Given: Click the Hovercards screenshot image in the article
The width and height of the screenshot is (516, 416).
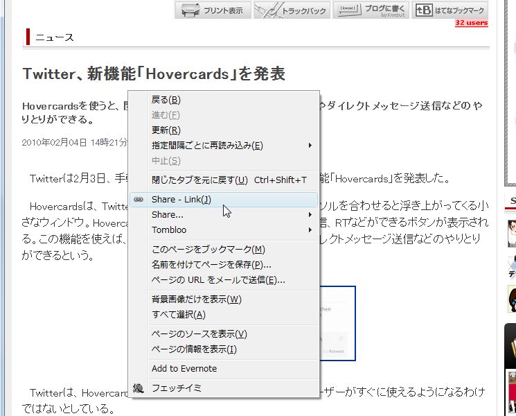Looking at the screenshot, I should click(x=337, y=324).
